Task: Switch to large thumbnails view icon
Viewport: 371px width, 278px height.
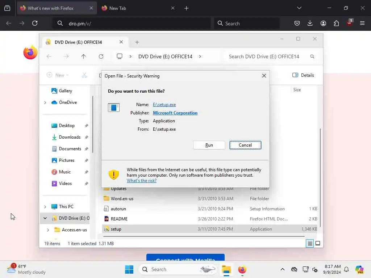Action: coord(318,243)
